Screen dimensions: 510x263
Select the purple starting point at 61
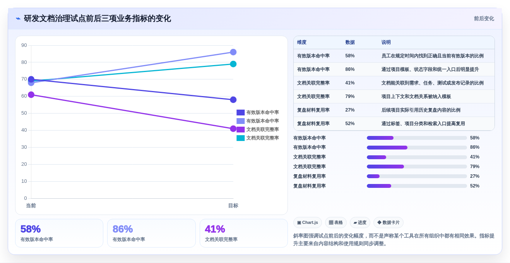pos(31,95)
